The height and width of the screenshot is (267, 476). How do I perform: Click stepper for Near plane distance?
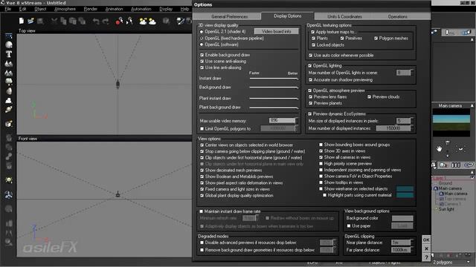coord(412,243)
